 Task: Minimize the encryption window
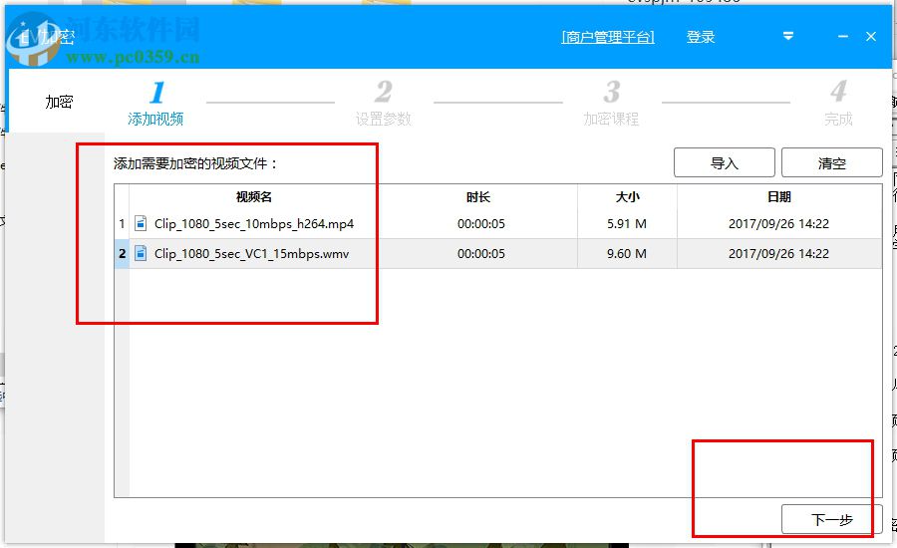842,37
